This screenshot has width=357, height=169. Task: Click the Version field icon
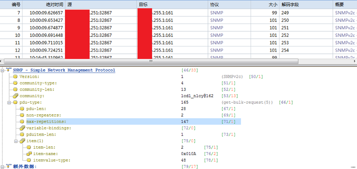point(15,76)
